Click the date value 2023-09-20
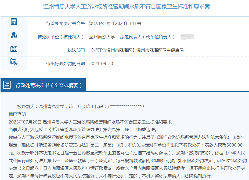Screen dimensions: 249x180 click(x=101, y=64)
